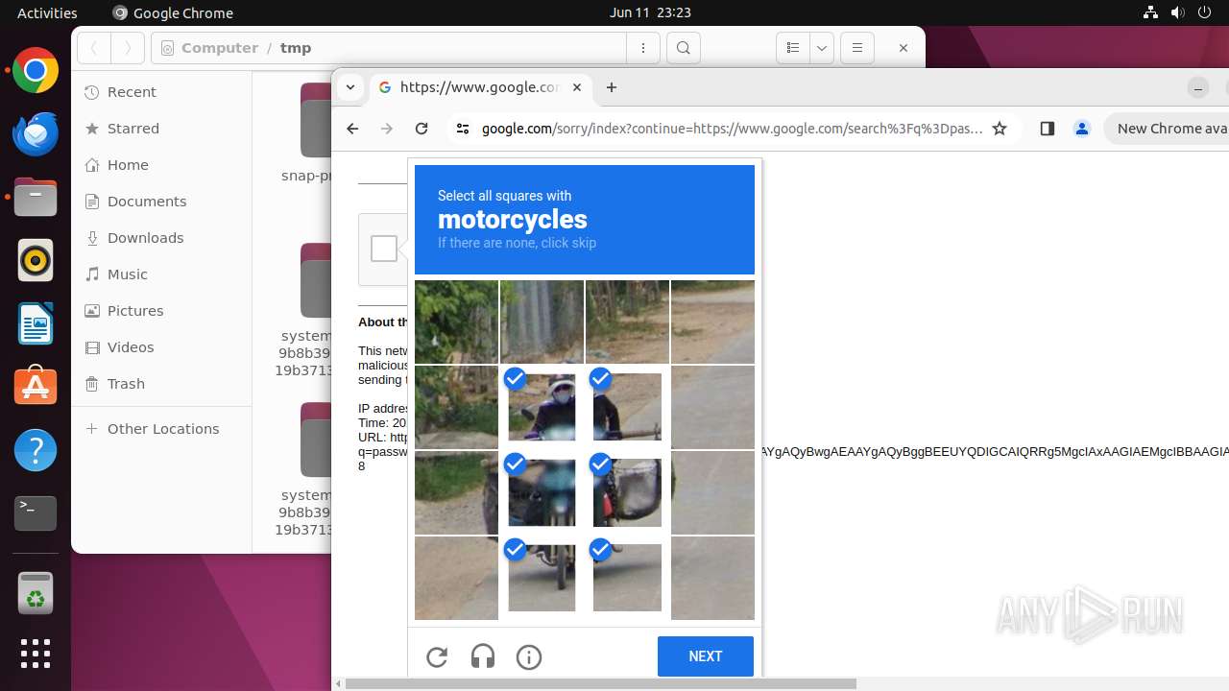1229x691 pixels.
Task: Click tmp in Files path bar
Action: 296,48
